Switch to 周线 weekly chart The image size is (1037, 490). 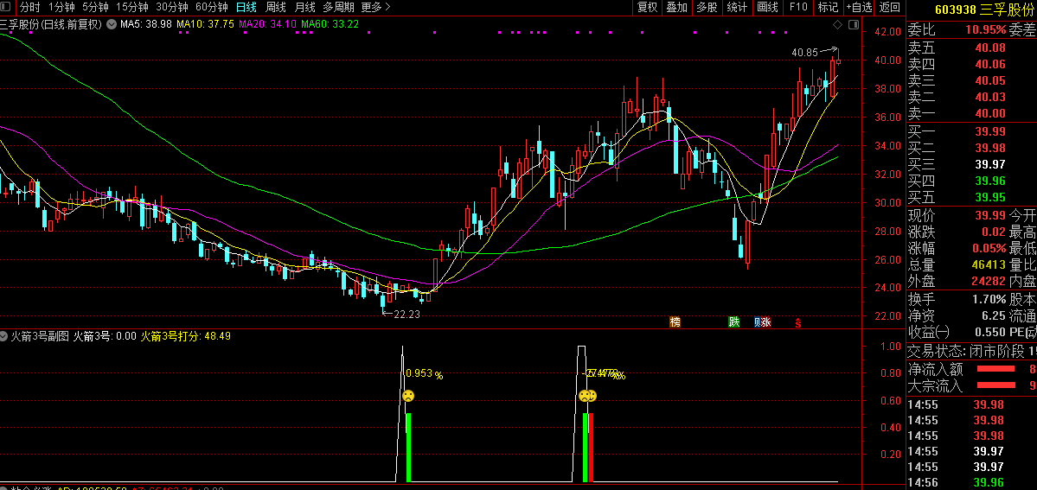276,7
